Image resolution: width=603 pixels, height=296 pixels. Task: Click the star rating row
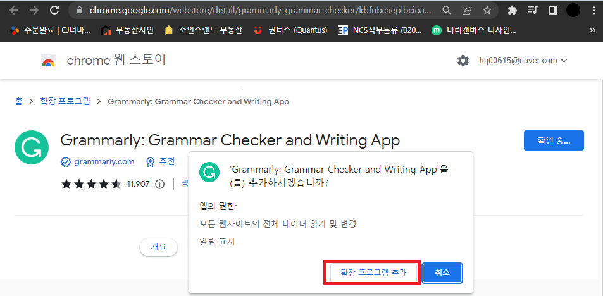pyautogui.click(x=92, y=184)
